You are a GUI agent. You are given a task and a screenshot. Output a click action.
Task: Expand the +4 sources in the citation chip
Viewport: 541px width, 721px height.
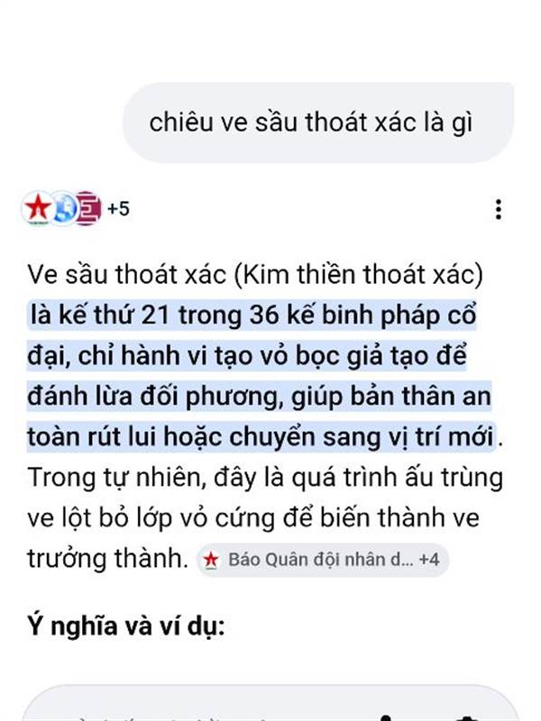point(429,560)
